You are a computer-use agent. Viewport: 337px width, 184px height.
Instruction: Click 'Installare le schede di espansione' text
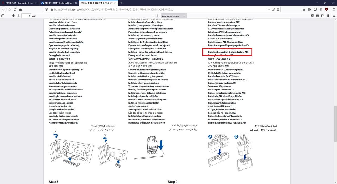(x=65, y=52)
